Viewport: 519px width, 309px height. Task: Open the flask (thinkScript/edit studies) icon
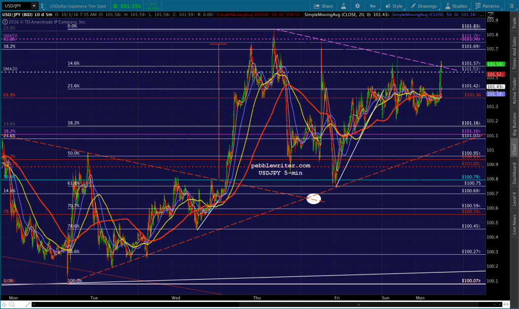point(344,6)
